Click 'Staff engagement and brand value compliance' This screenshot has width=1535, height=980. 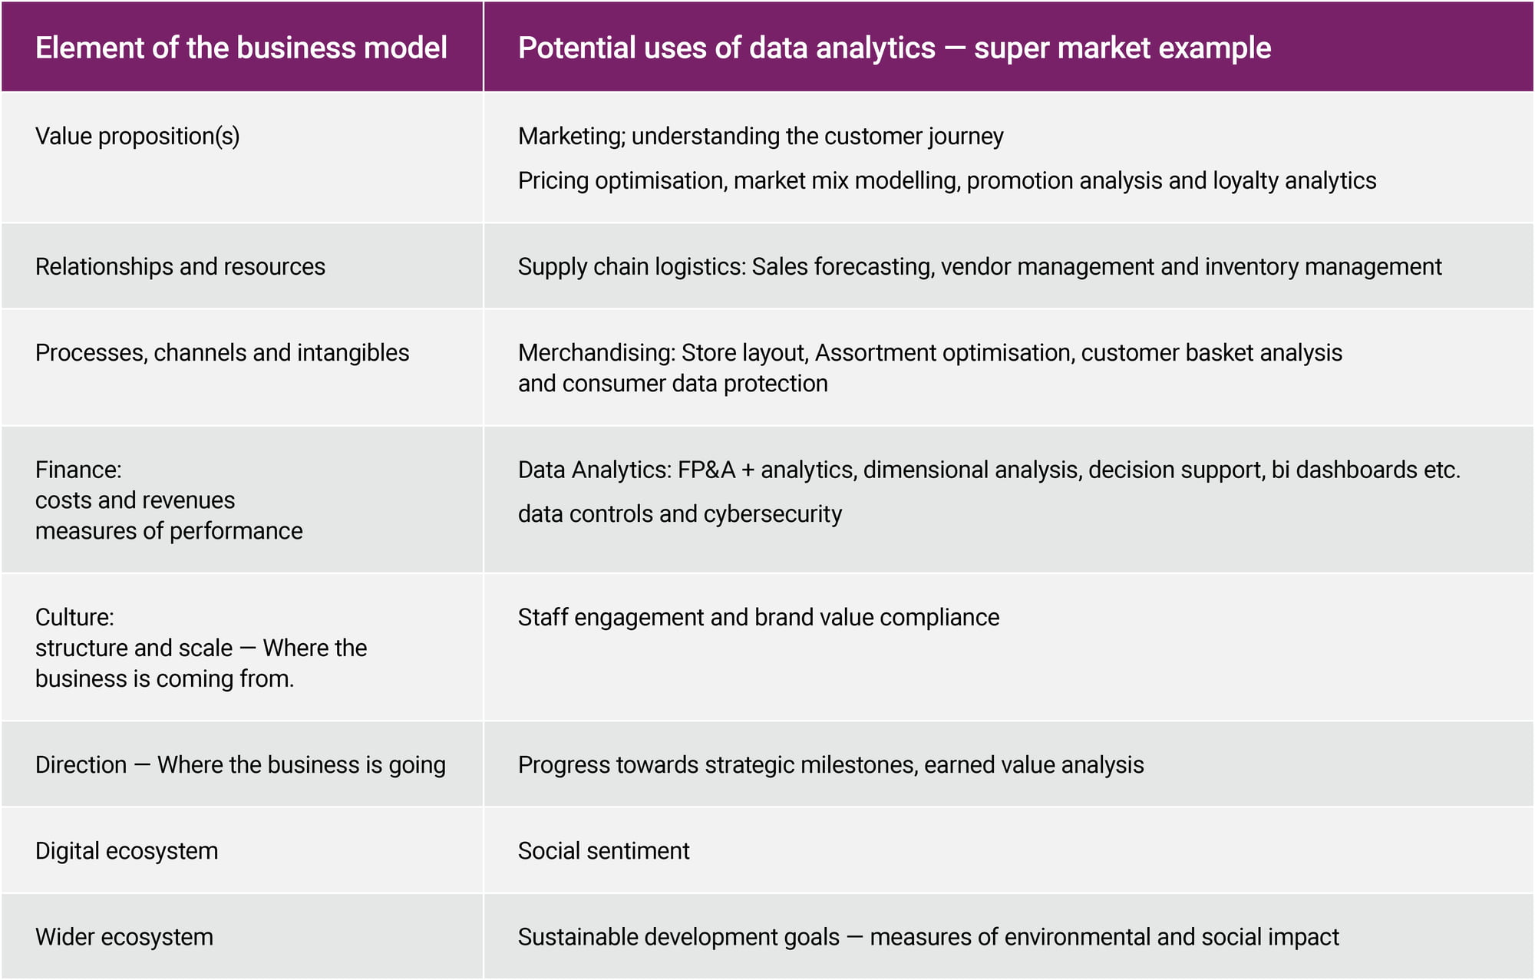click(x=758, y=617)
